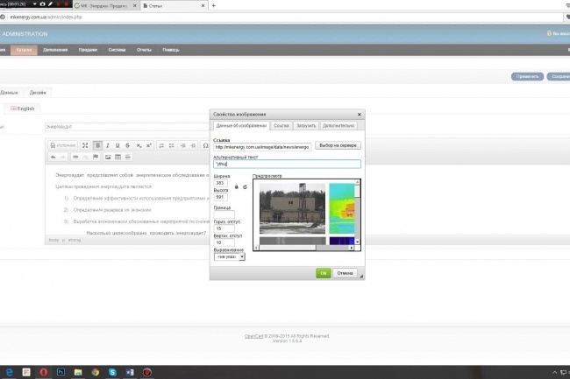Switch to the Ссылка tab in dialog
The height and width of the screenshot is (379, 570).
(281, 125)
